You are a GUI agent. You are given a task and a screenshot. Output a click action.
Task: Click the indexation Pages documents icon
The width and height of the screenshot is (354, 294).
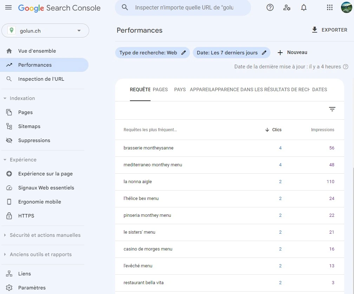(x=9, y=112)
